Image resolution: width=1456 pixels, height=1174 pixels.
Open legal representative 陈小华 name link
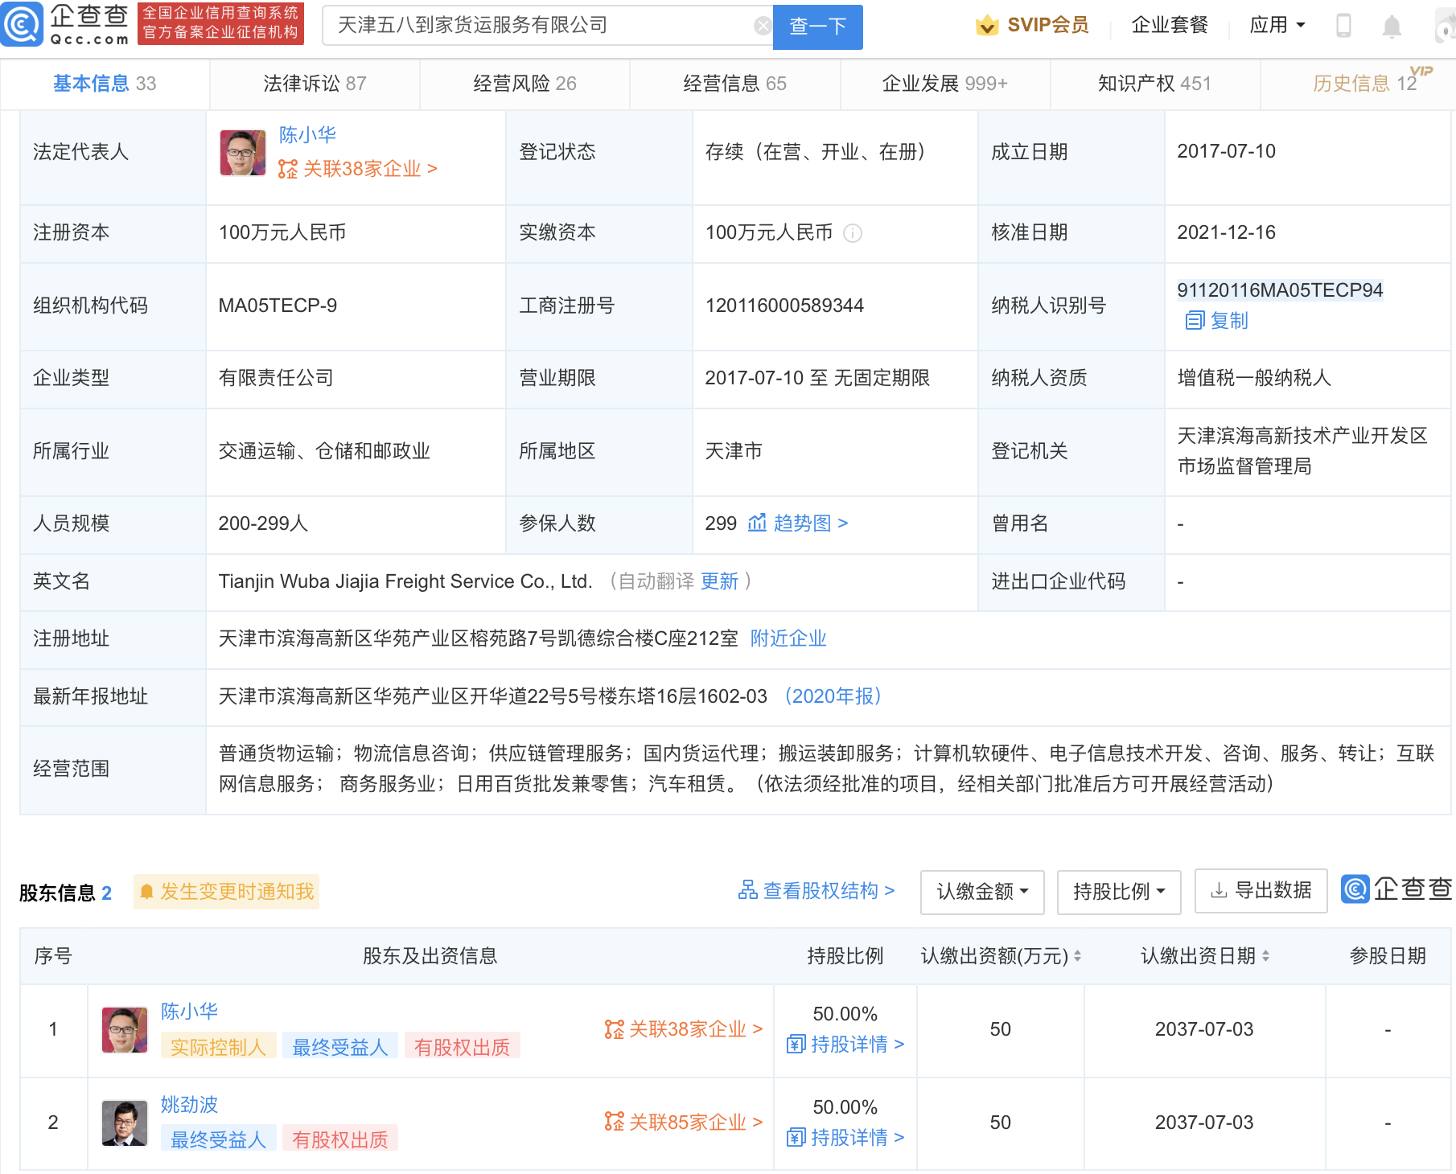click(307, 134)
